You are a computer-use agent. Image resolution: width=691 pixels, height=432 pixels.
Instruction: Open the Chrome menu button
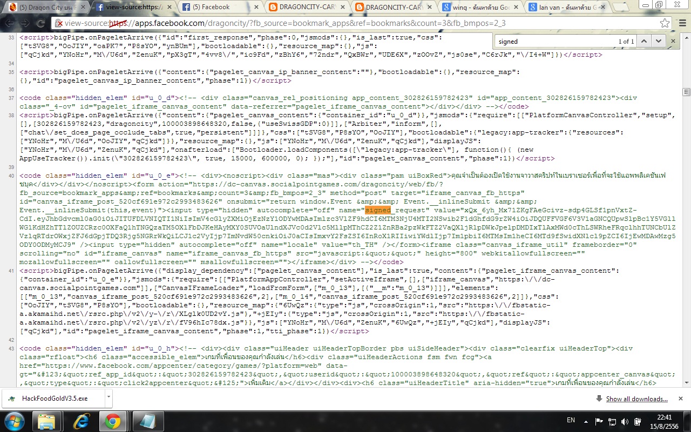[x=682, y=24]
